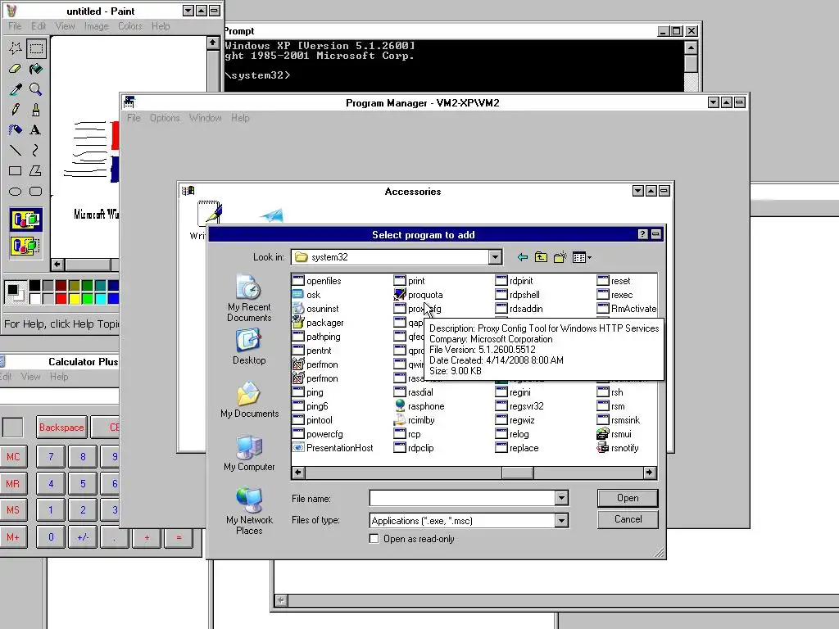Activate the Magnifier tool in Paint
839x629 pixels.
point(36,89)
